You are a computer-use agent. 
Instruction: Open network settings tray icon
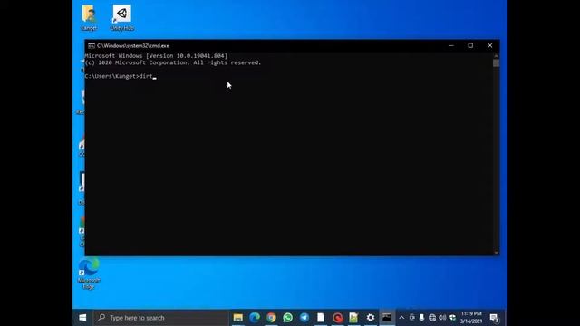432,318
